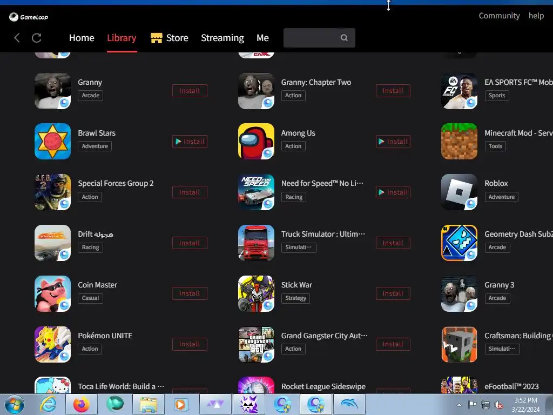553x415 pixels.
Task: Open the Need for Speed game icon
Action: click(x=256, y=192)
